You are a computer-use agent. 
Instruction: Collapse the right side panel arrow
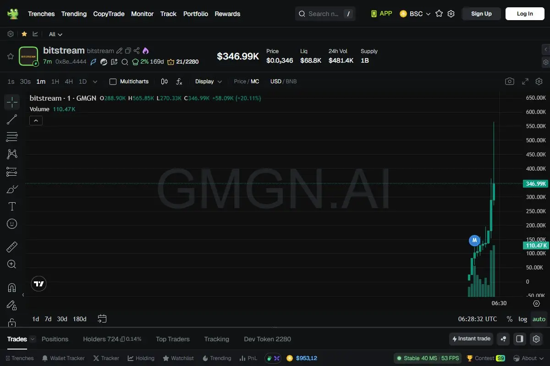coord(545,49)
